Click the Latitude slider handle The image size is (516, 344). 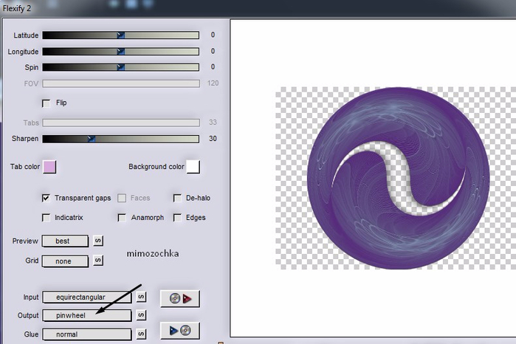tap(121, 35)
